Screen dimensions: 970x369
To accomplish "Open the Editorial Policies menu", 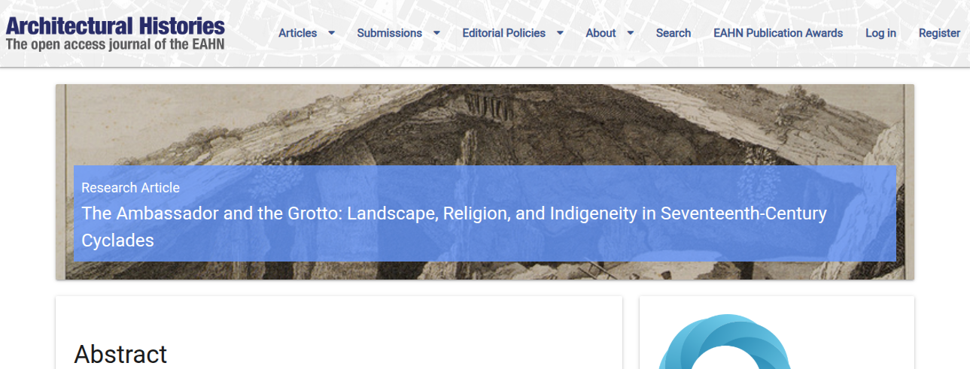I will 503,33.
